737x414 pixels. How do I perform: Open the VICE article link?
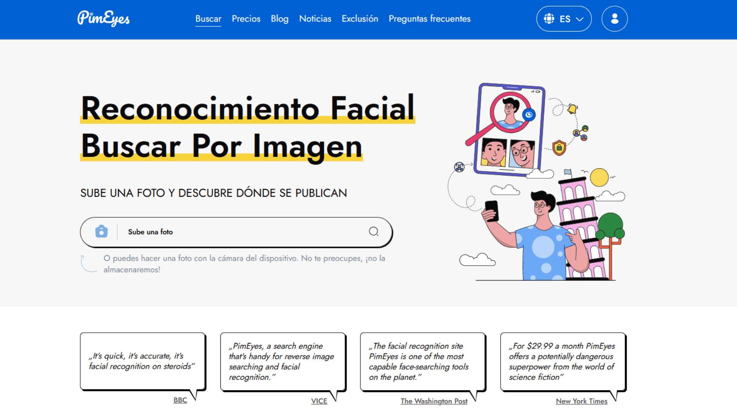(319, 401)
